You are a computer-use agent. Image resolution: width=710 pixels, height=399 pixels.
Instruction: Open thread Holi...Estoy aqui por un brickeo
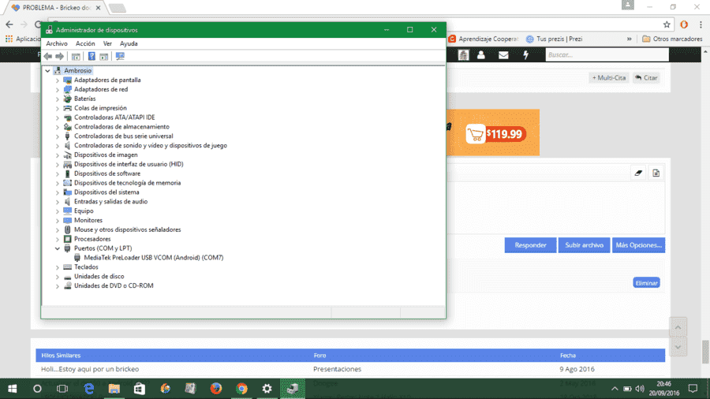point(90,369)
